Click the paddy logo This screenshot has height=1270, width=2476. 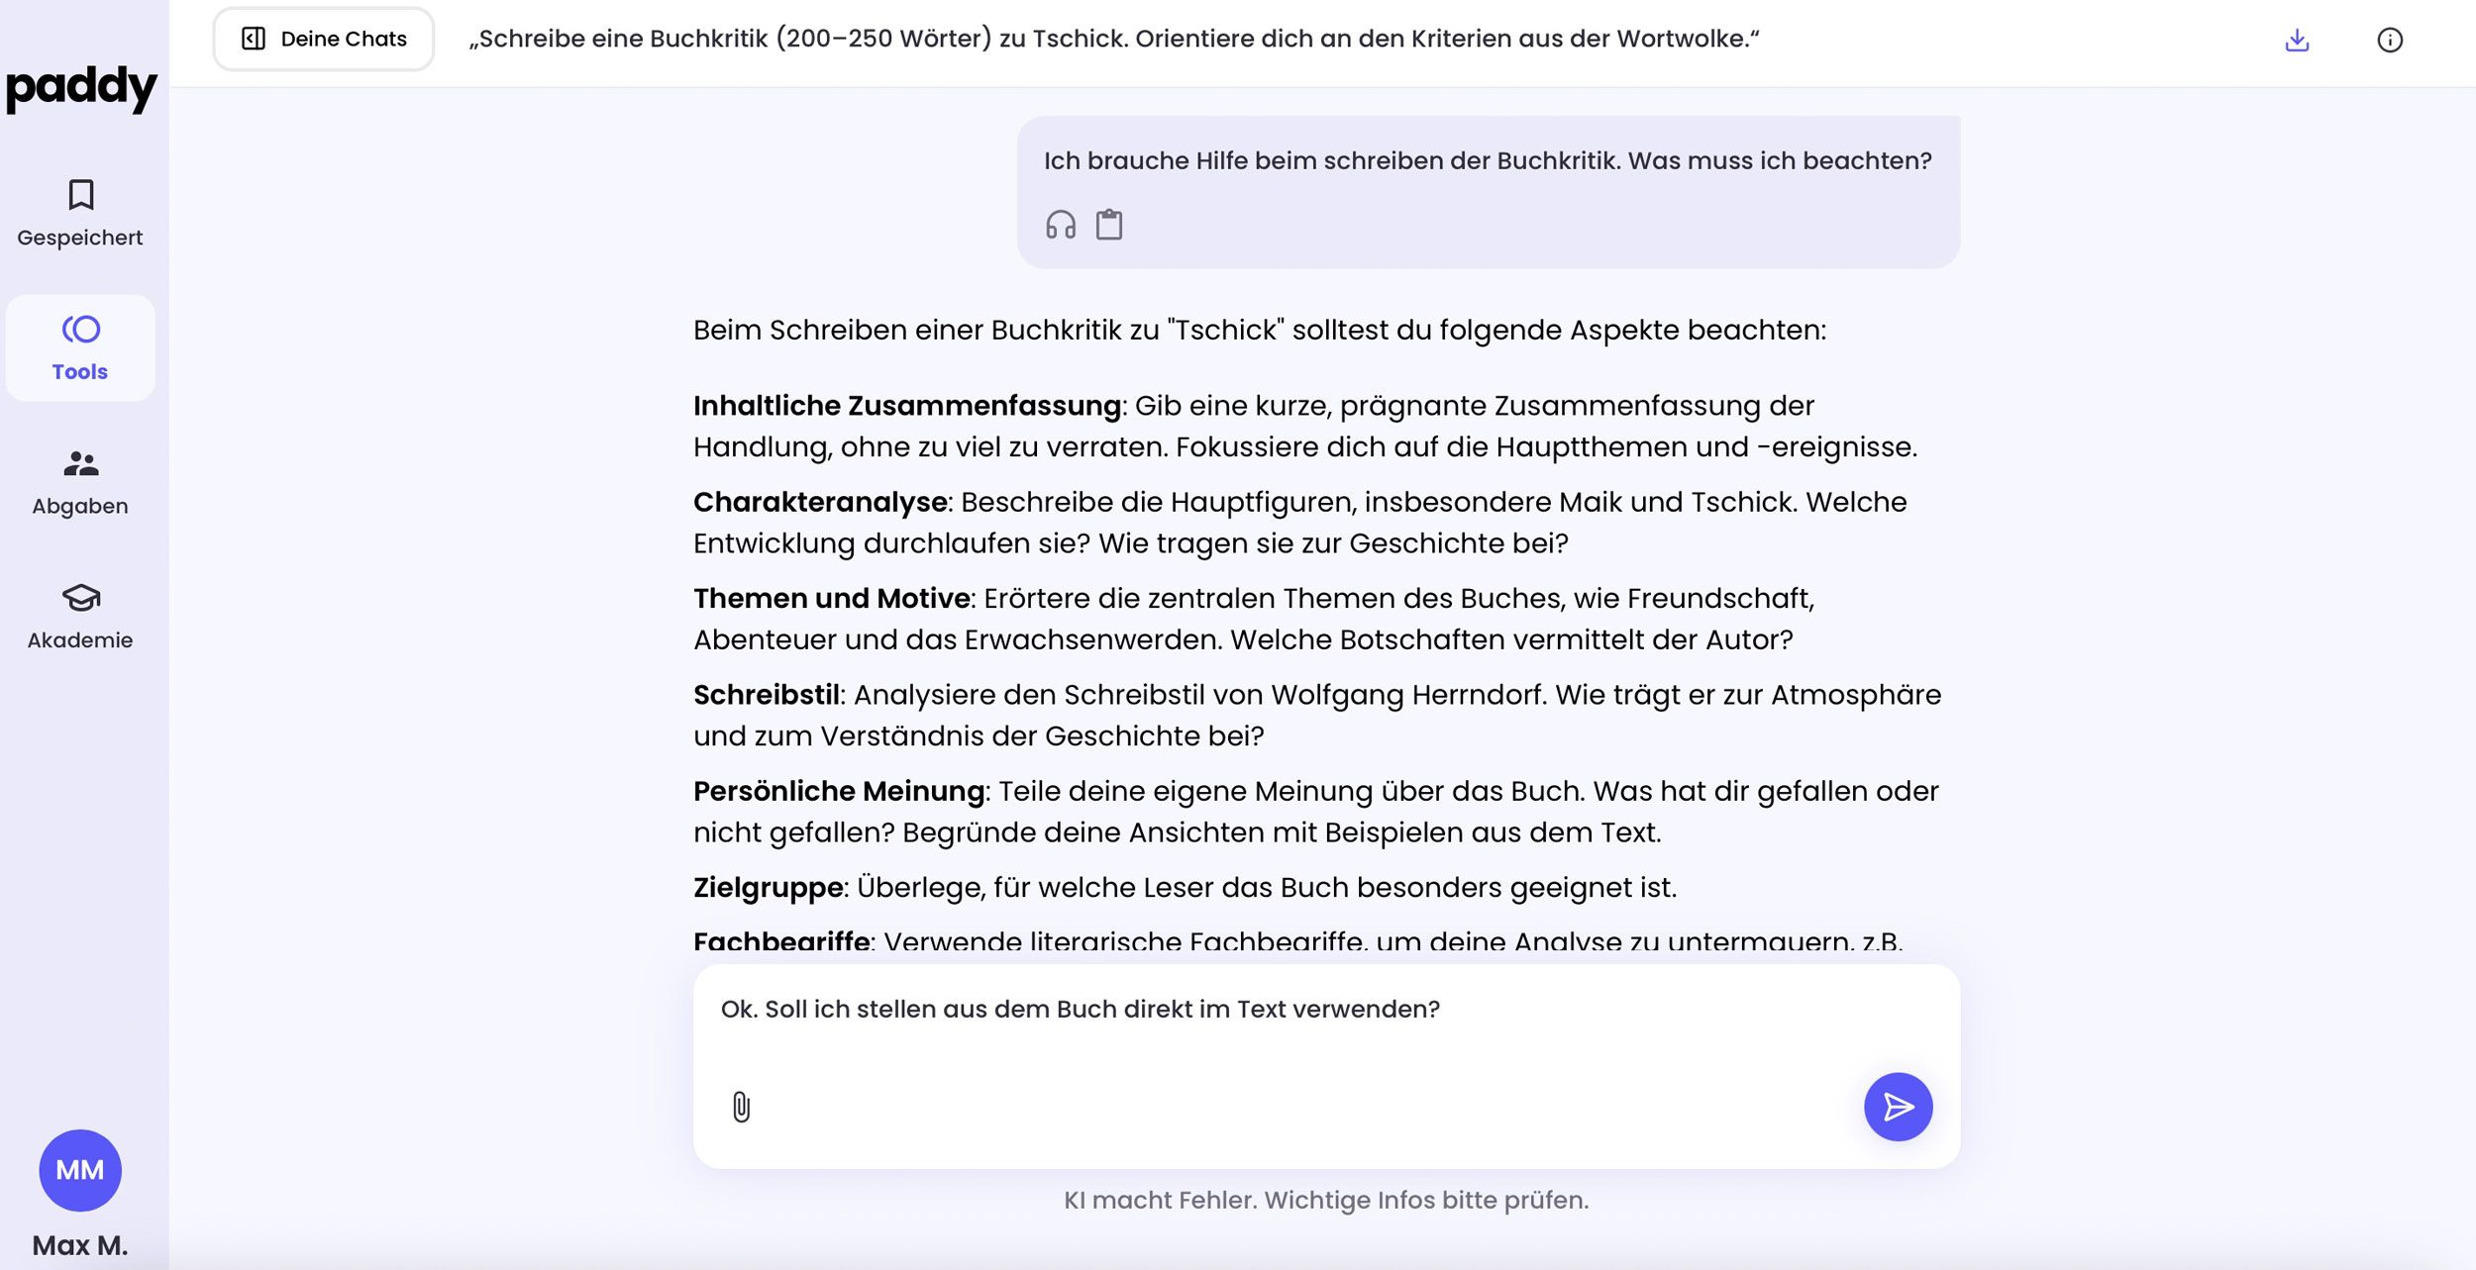click(x=80, y=88)
